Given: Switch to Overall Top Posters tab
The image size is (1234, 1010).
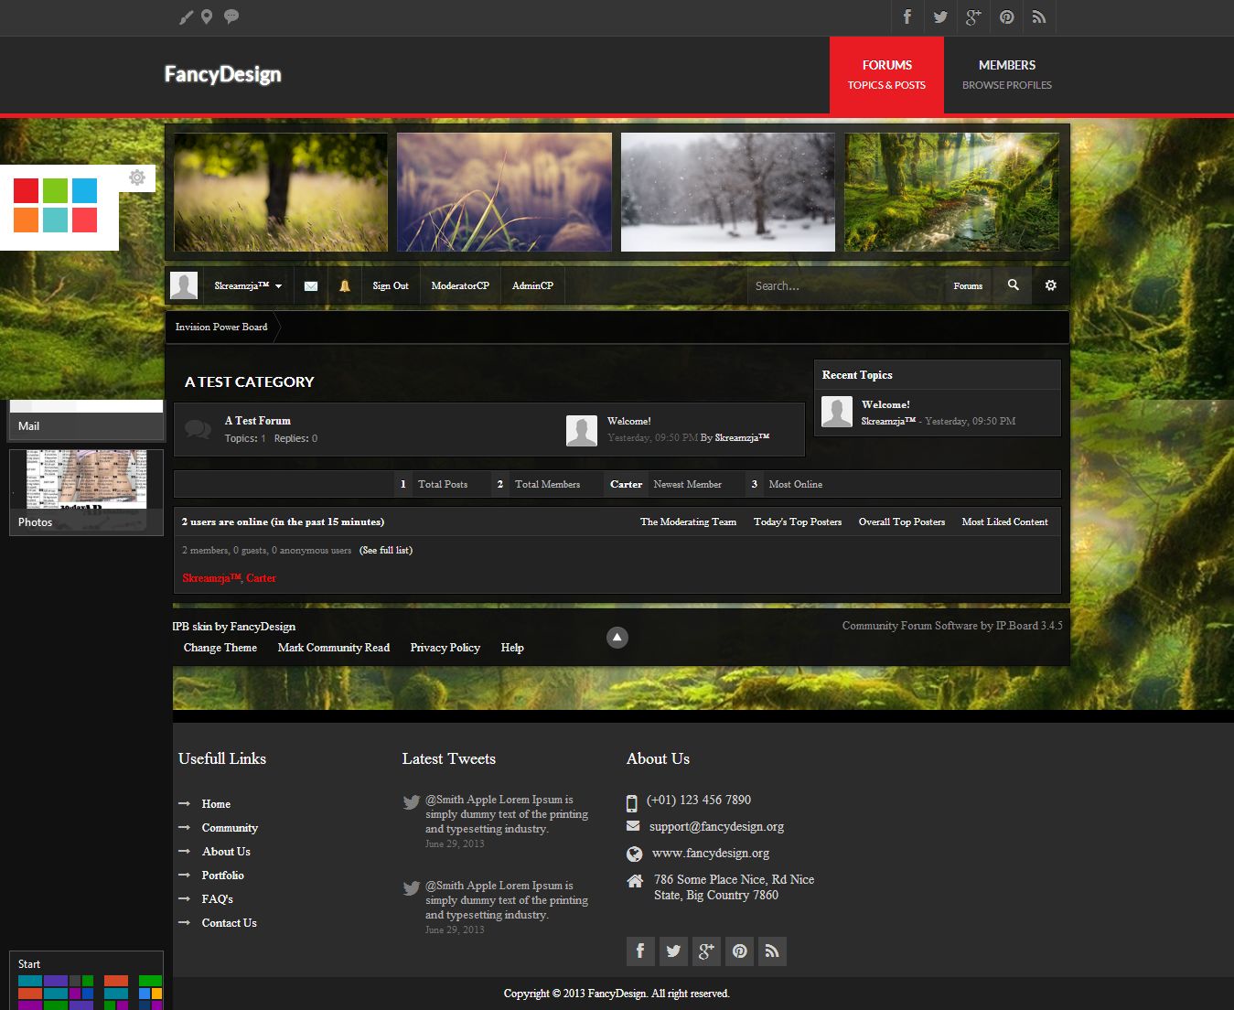Looking at the screenshot, I should (x=902, y=521).
